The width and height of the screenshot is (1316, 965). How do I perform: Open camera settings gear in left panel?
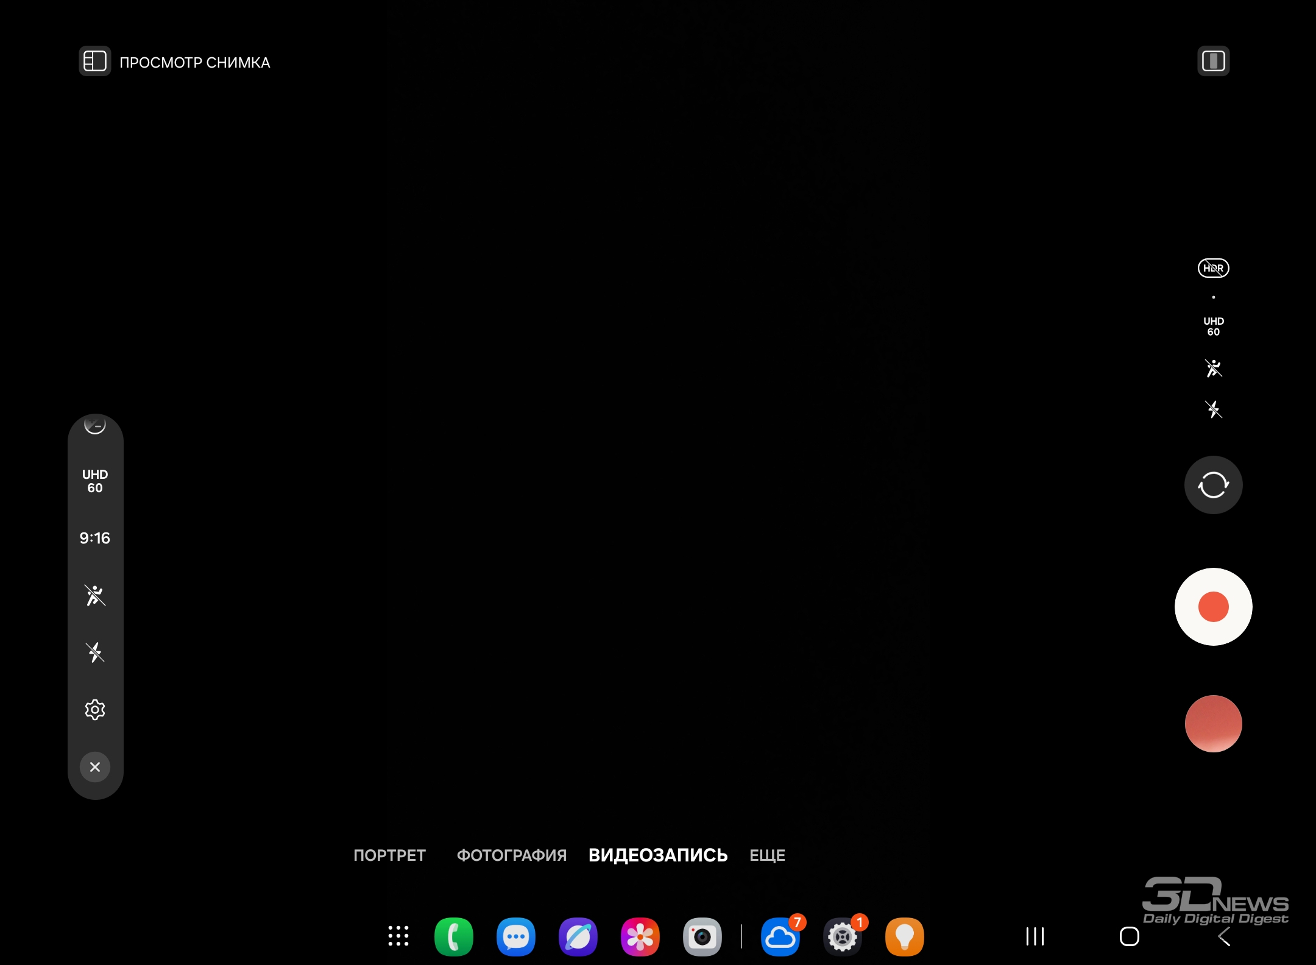[95, 710]
